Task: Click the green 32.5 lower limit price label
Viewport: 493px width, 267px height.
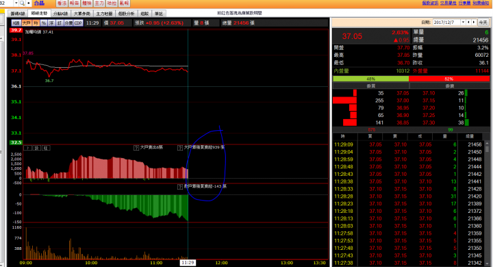Action: coord(16,142)
